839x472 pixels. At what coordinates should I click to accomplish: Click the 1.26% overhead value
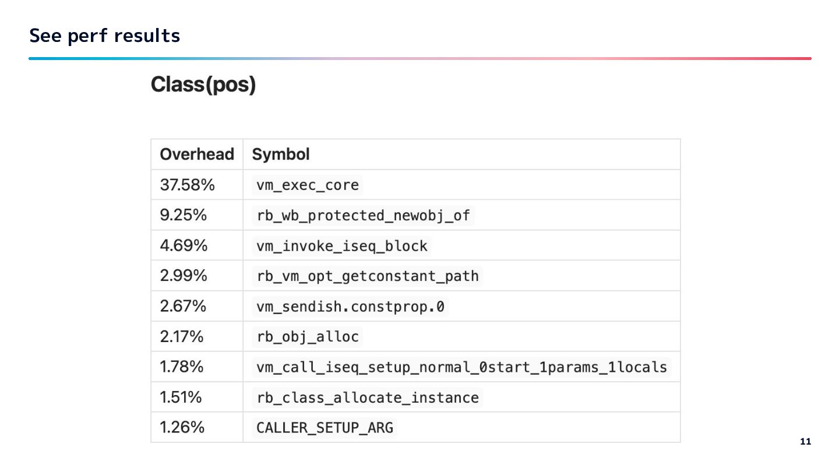click(x=182, y=428)
